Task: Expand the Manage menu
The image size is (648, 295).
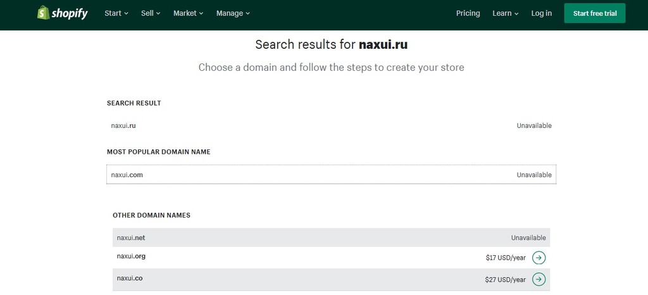Action: pos(233,13)
